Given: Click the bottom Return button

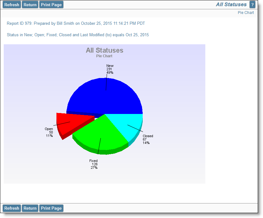Looking at the screenshot, I should (x=30, y=208).
